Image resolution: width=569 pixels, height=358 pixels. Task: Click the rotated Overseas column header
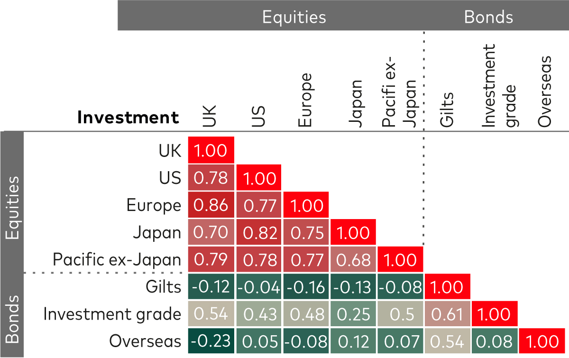(x=545, y=92)
